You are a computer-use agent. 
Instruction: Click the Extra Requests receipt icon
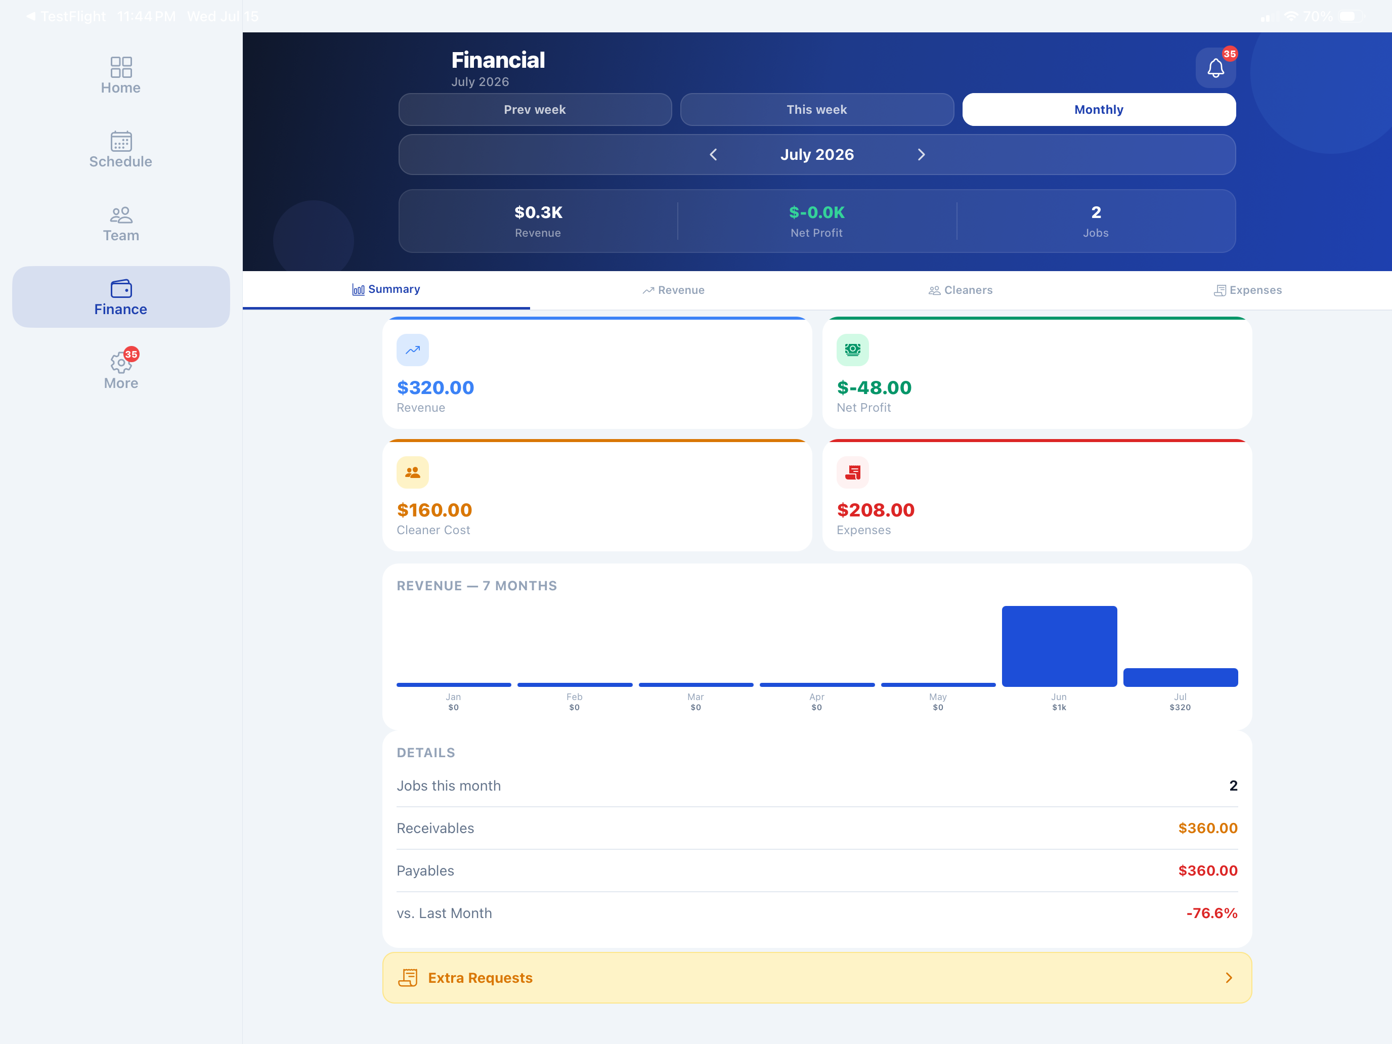(408, 977)
